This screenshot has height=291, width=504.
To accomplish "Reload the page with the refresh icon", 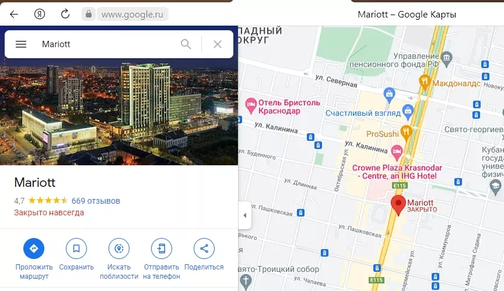I will pyautogui.click(x=65, y=14).
